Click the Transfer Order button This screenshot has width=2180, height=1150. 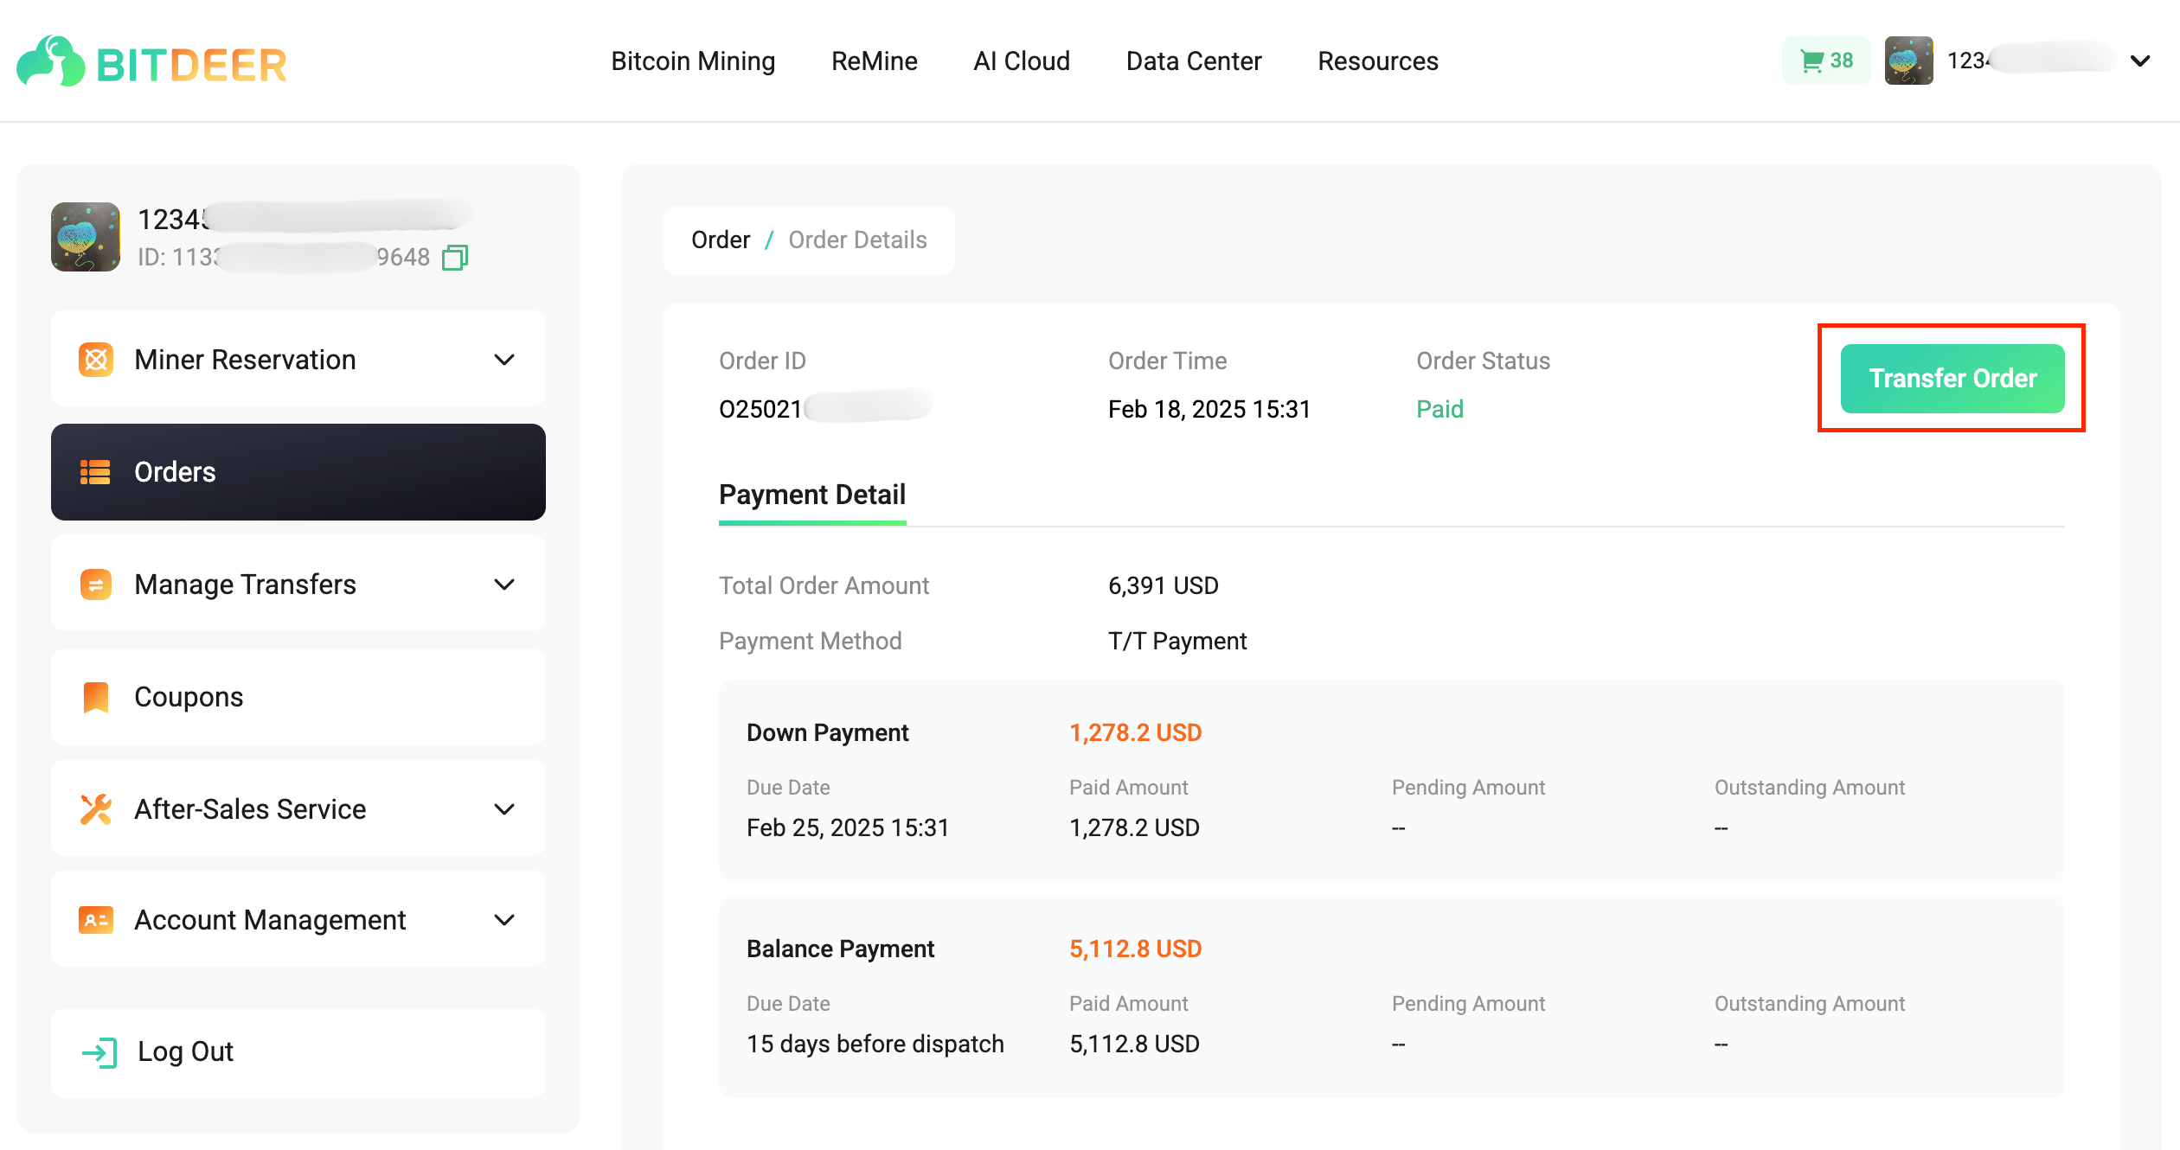tap(1952, 379)
